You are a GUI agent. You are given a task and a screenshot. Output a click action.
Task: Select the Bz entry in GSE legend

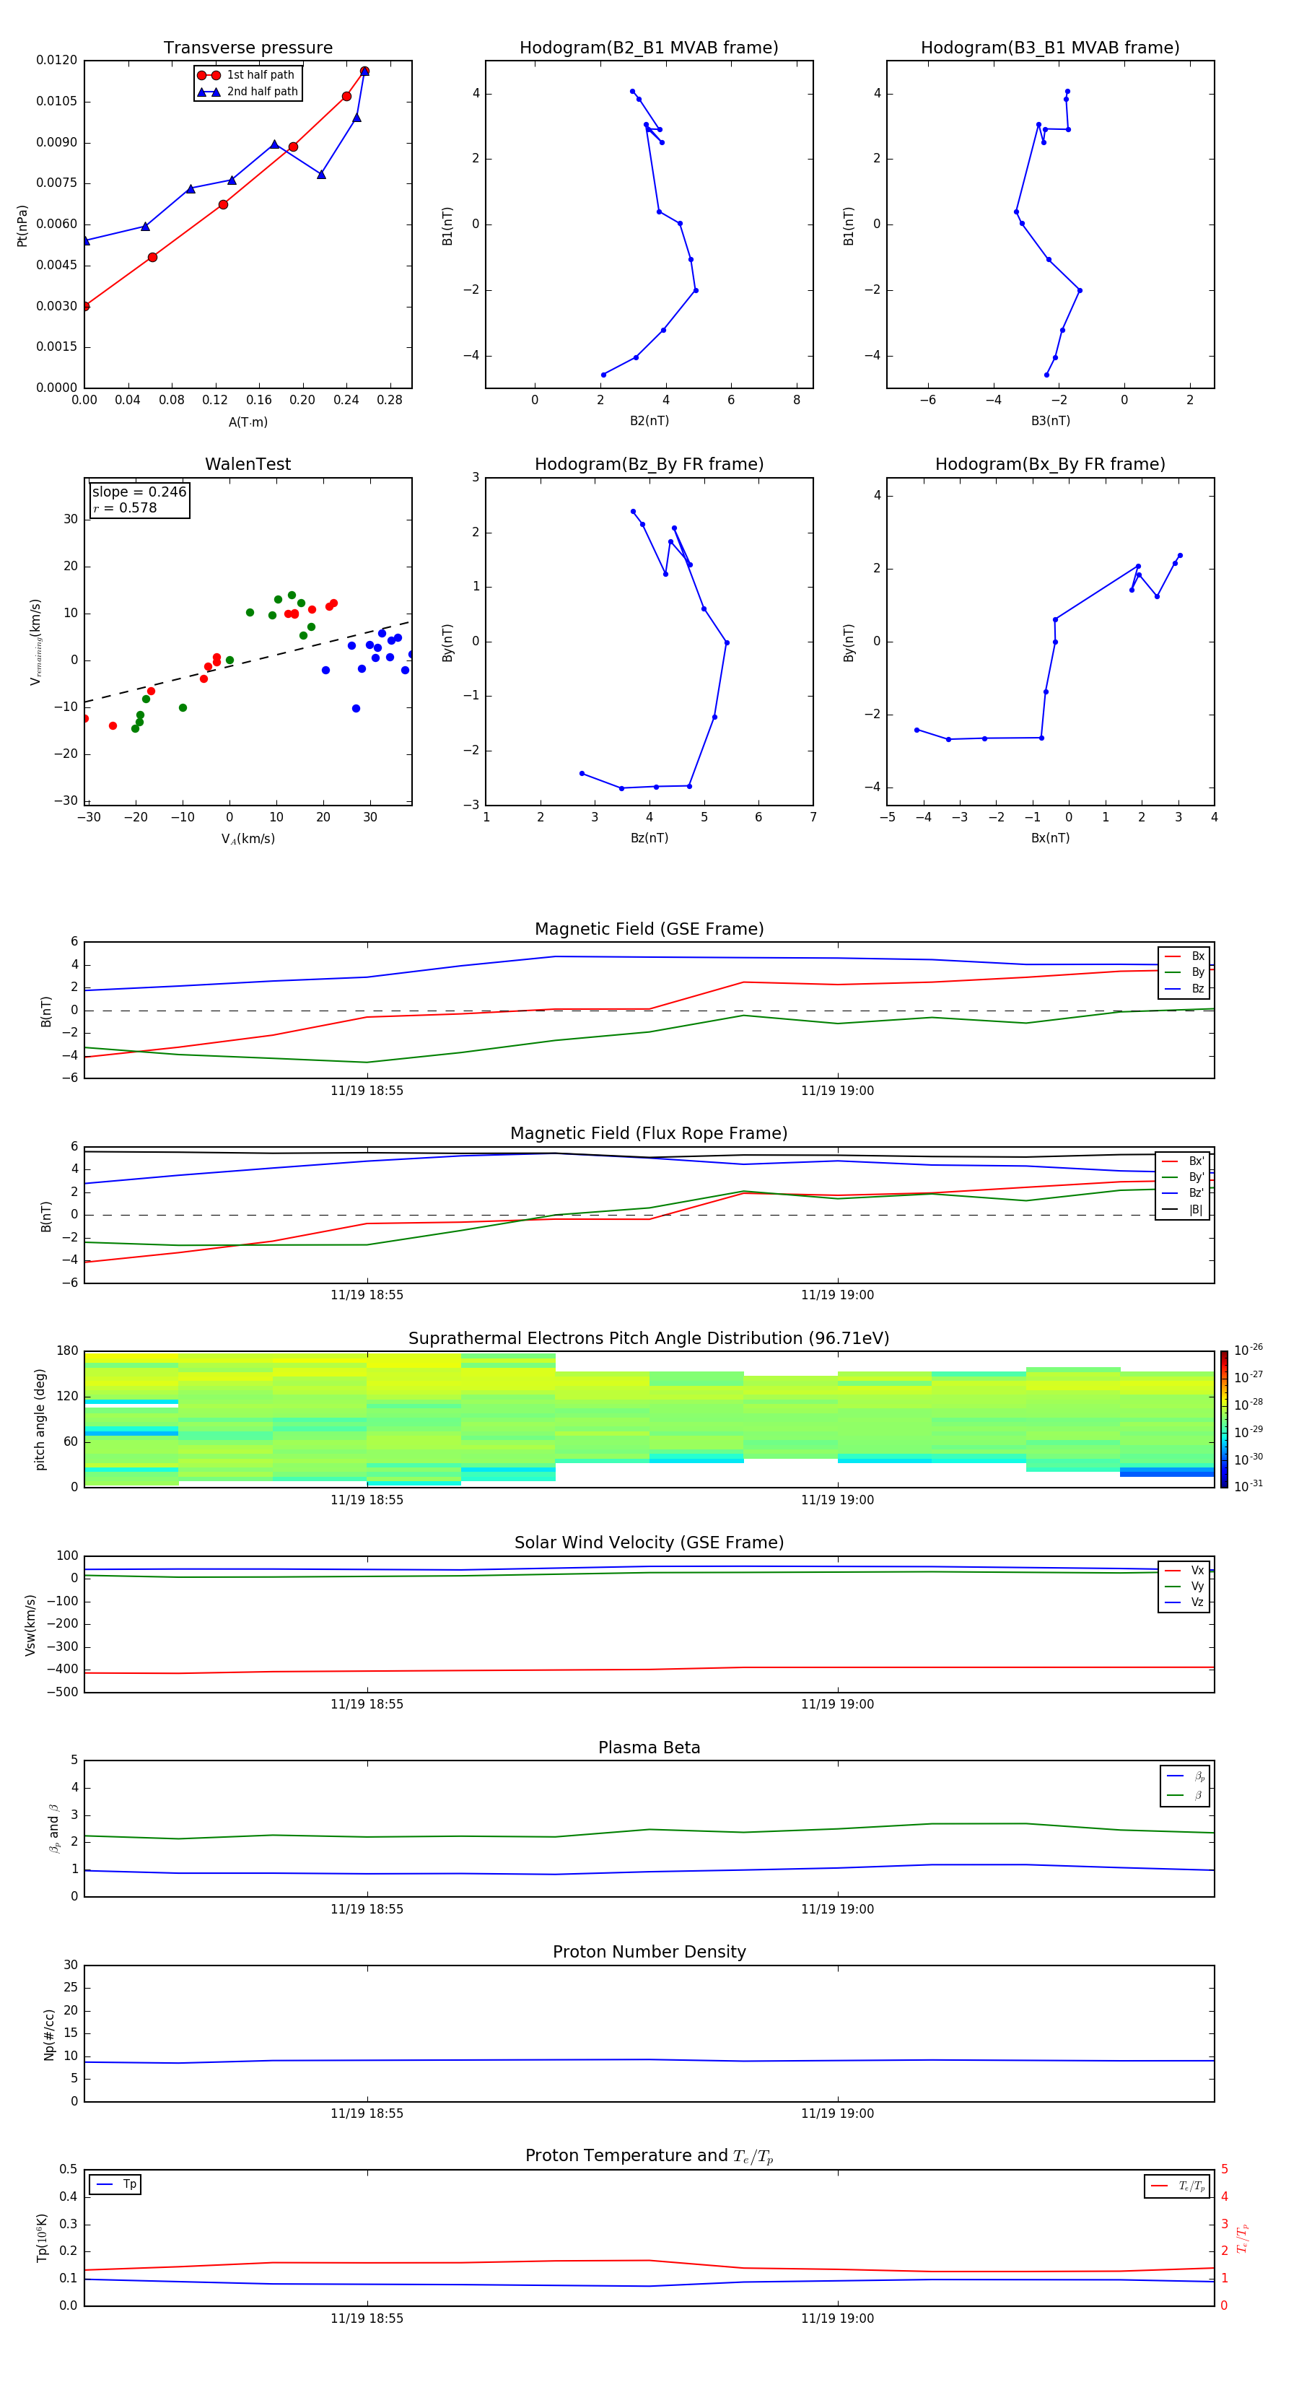(x=1184, y=988)
